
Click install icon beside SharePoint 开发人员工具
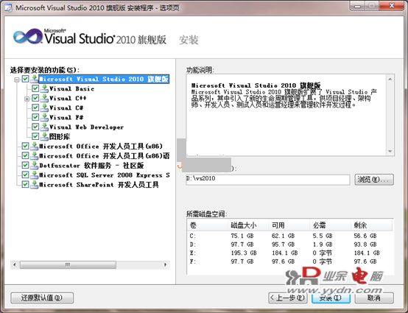click(34, 185)
